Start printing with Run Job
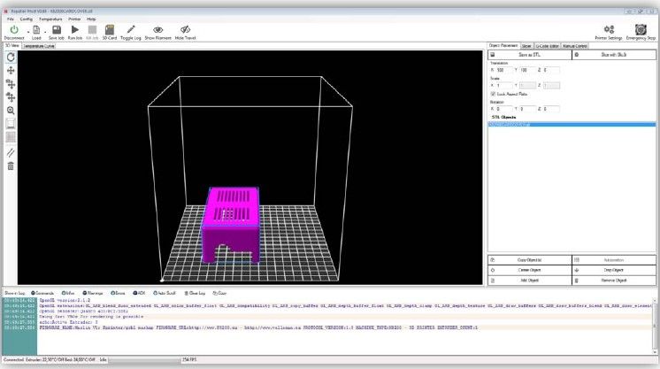660x369 pixels. click(x=75, y=29)
